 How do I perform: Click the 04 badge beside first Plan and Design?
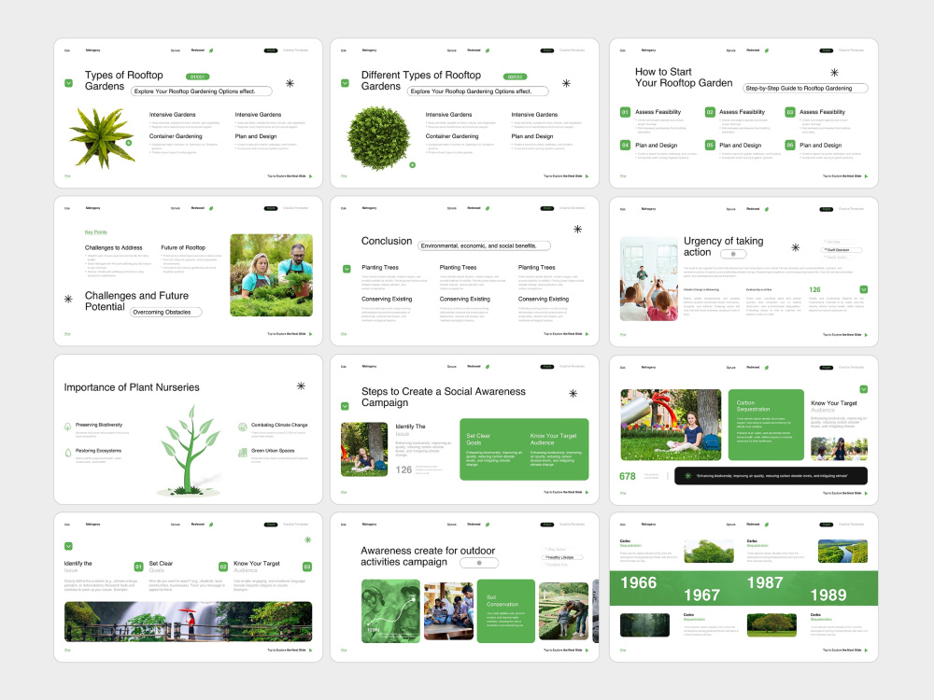[x=625, y=145]
